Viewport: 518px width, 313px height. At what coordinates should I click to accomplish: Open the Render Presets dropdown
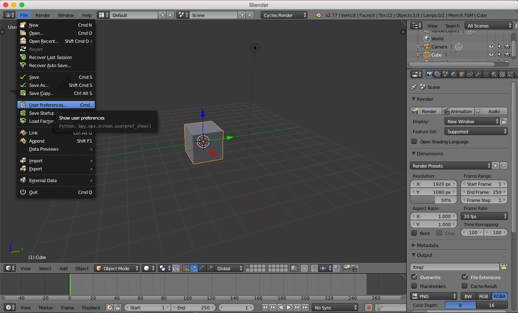click(451, 166)
